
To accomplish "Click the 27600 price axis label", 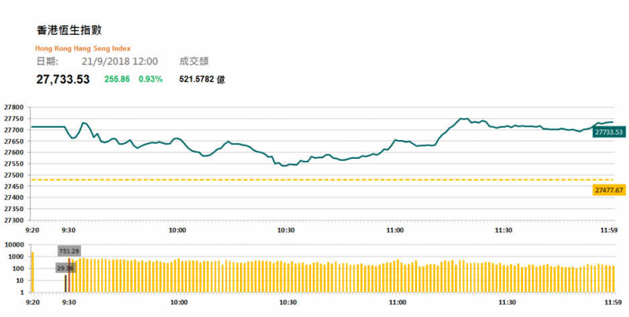I will coord(15,152).
